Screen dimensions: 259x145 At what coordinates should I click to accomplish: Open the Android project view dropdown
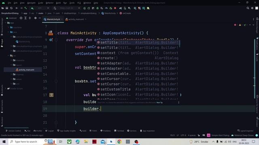[x=11, y=18]
